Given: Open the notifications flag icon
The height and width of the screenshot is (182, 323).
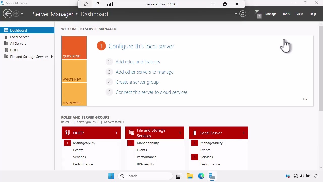Looking at the screenshot, I should click(x=257, y=14).
